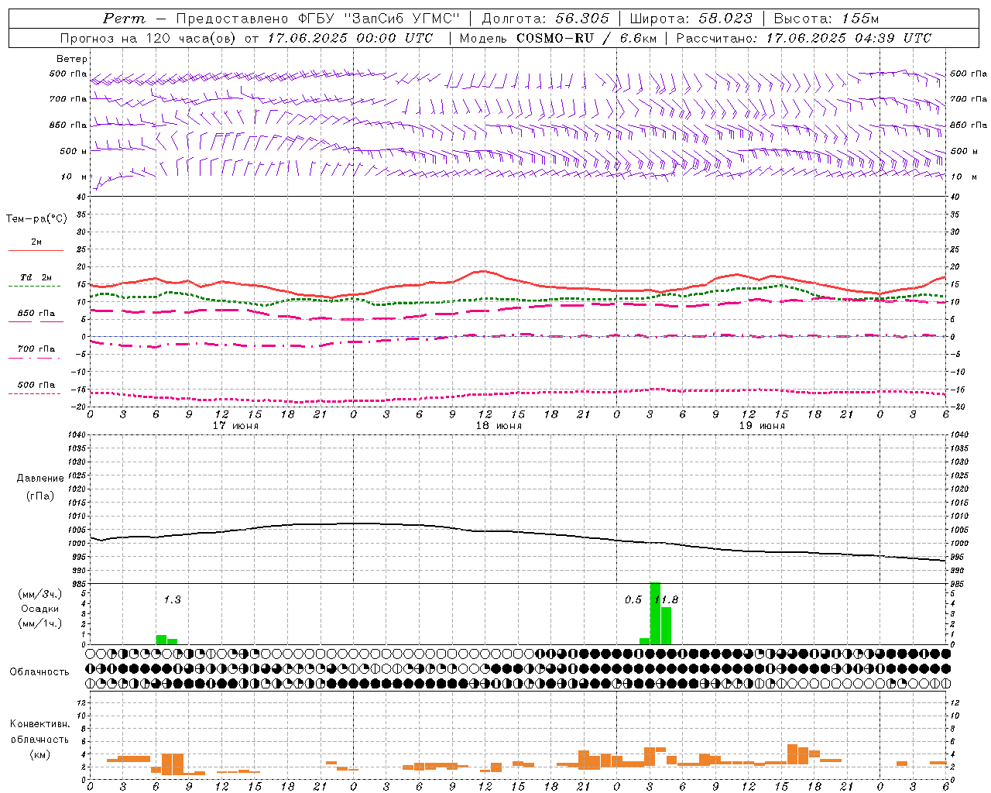Image resolution: width=991 pixels, height=793 pixels.
Task: Click the "Модель COSMO-RU / 6.6км" label
Action: click(558, 38)
